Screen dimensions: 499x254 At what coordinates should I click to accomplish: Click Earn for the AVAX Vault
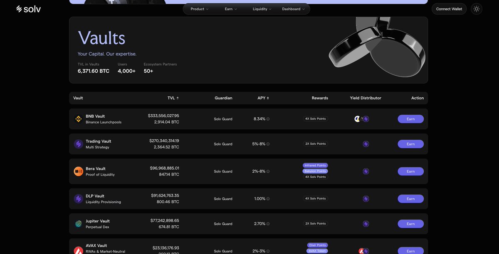click(411, 251)
